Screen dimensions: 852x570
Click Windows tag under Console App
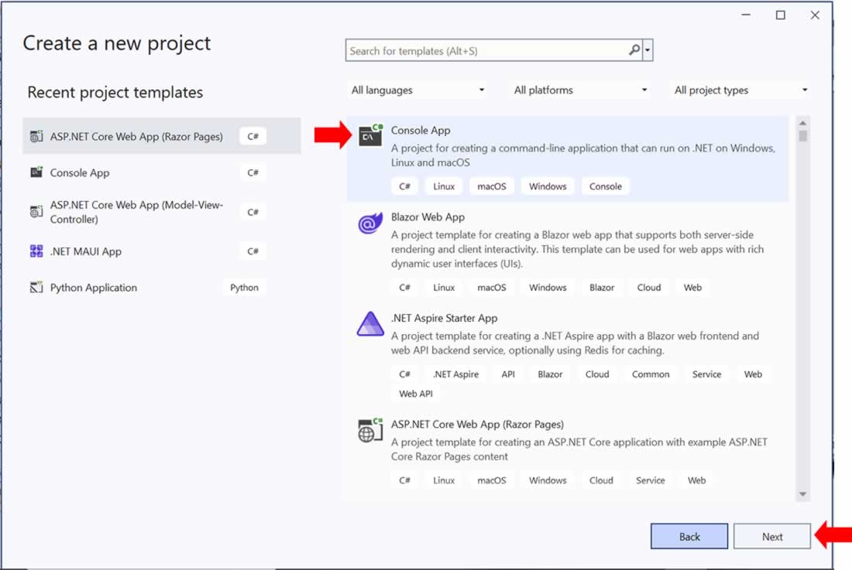[548, 186]
